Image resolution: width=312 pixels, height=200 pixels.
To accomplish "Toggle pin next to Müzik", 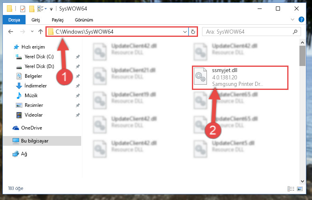I will [x=78, y=96].
